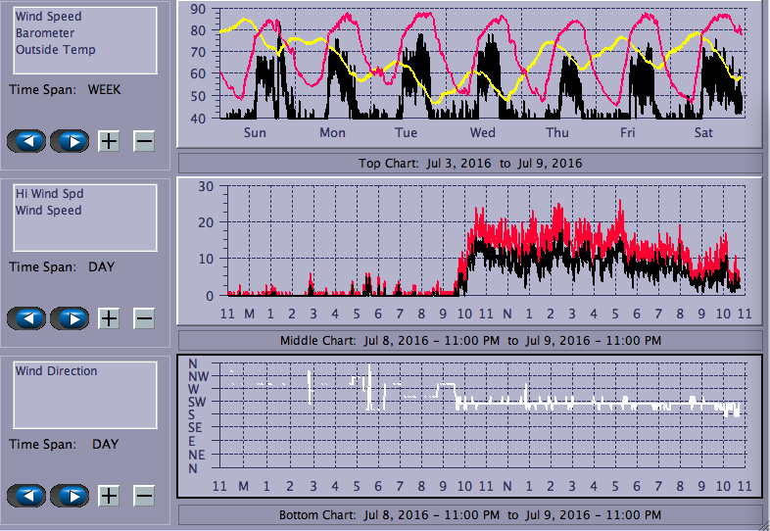Viewport: 770px width, 531px height.
Task: Select Wind Direction in bottom chart list
Action: (x=57, y=371)
